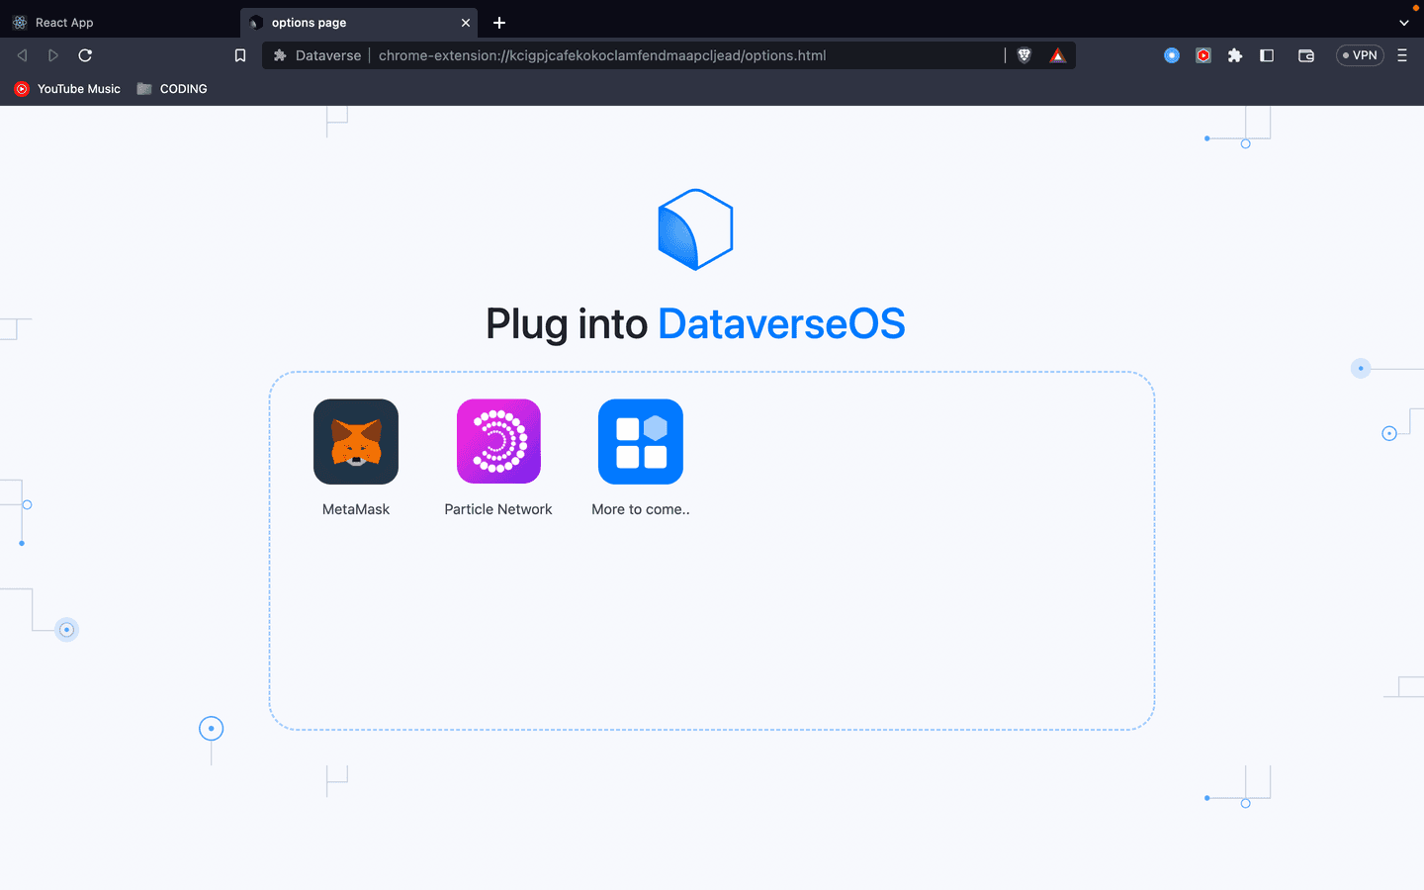Open the blue Dataverse extension icon in toolbar
Image resolution: width=1424 pixels, height=890 pixels.
click(1172, 55)
